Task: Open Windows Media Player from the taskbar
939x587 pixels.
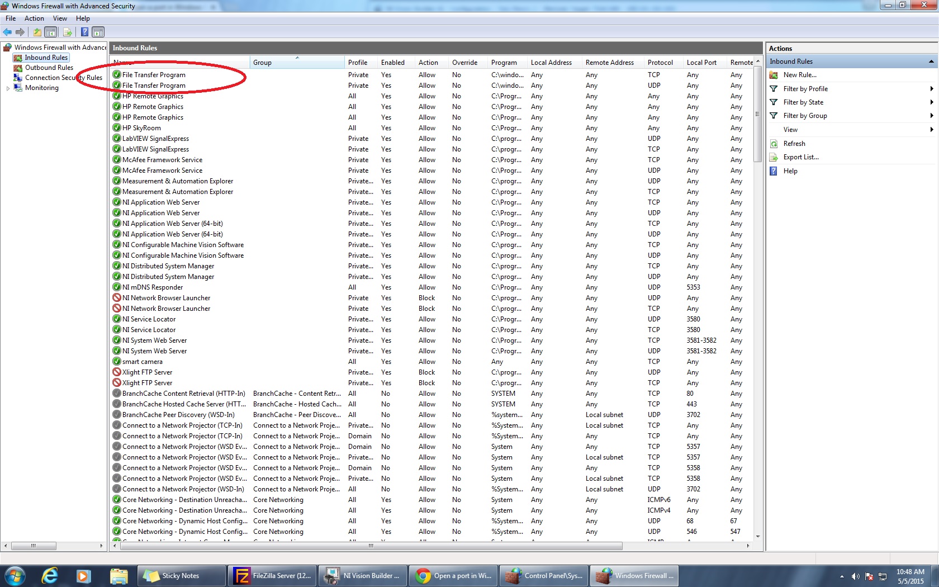Action: click(84, 576)
